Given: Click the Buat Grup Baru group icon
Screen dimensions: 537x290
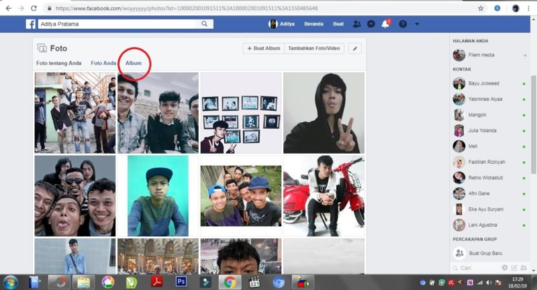Looking at the screenshot, I should [x=459, y=253].
